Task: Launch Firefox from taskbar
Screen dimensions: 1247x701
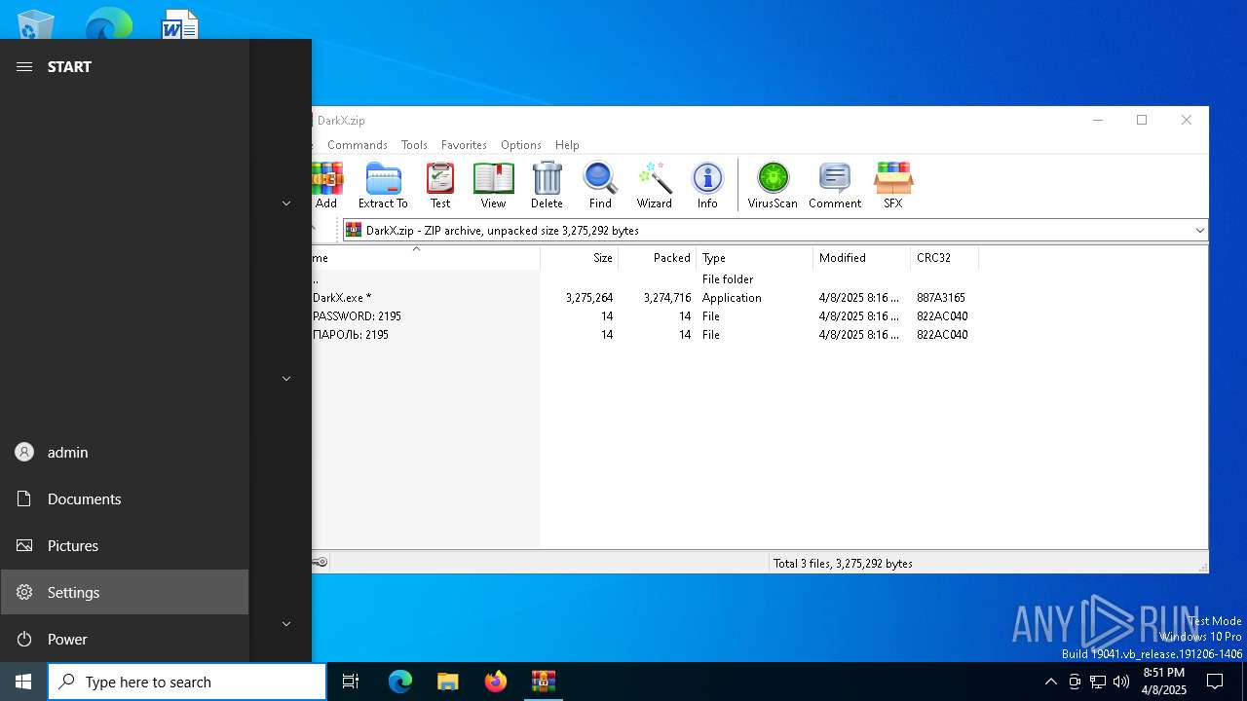Action: pos(496,682)
